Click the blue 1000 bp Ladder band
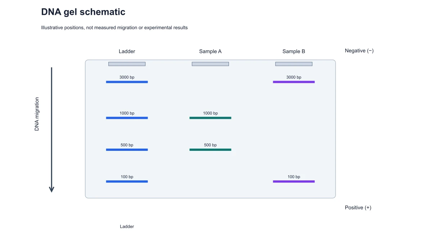The width and height of the screenshot is (432, 243). tap(127, 118)
